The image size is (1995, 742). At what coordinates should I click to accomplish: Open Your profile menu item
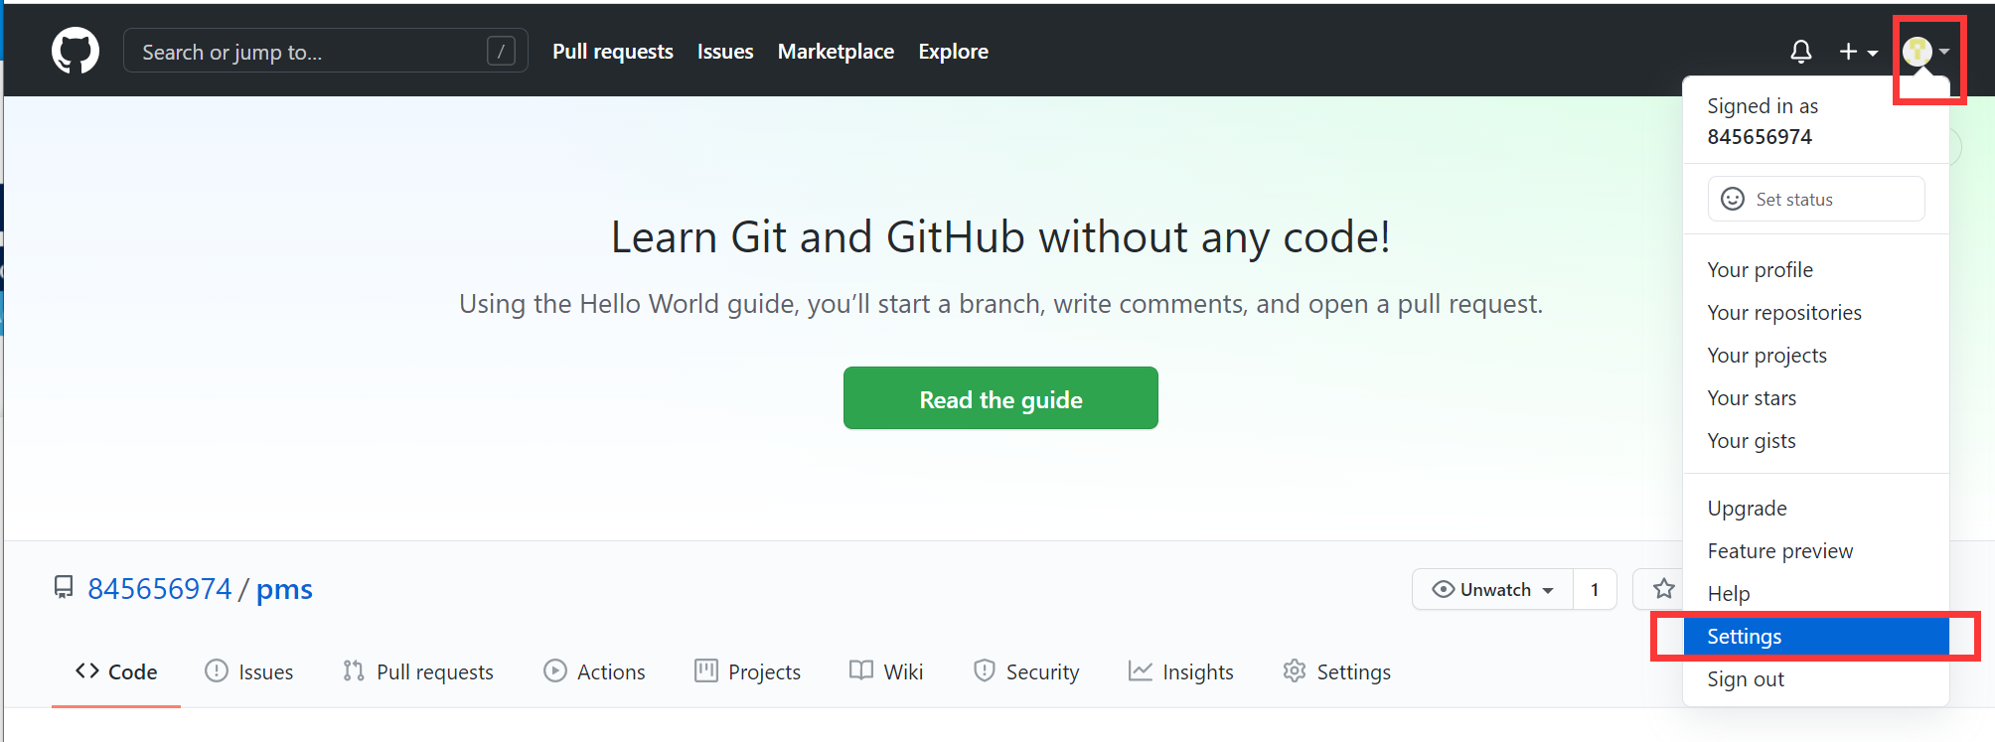[x=1816, y=269]
